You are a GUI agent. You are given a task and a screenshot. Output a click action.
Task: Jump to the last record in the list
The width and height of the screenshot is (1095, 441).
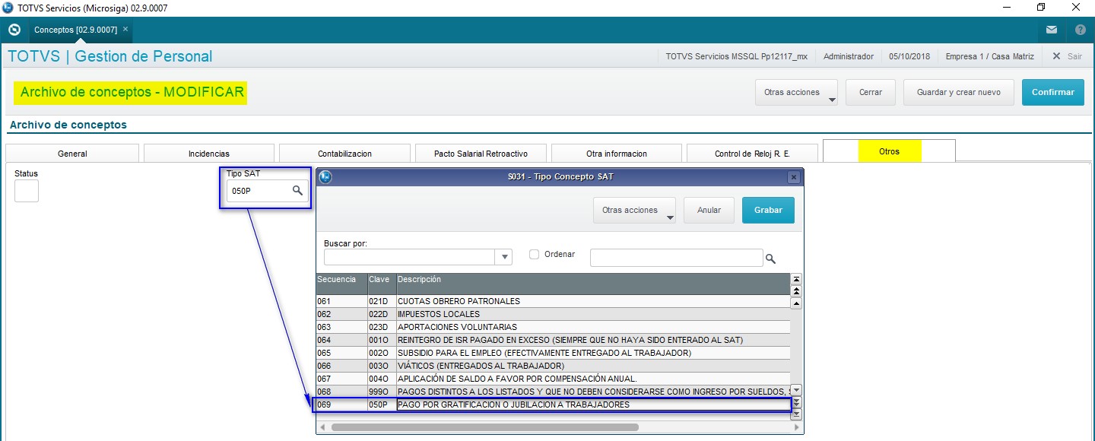coord(796,414)
